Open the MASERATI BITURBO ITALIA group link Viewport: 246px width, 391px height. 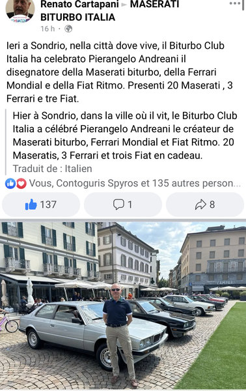109,10
